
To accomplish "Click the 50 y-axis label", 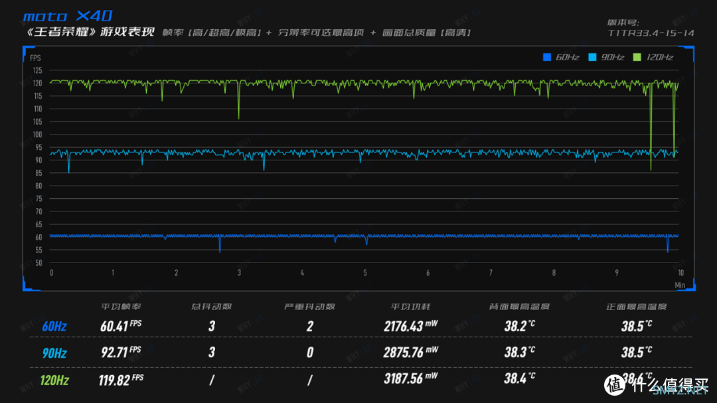I will point(39,263).
